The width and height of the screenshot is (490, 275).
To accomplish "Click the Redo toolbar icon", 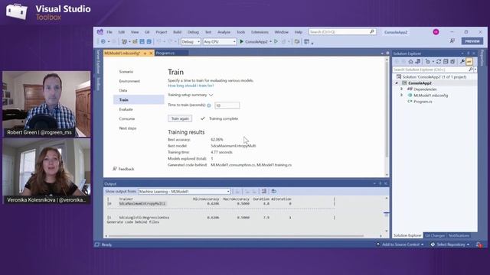I will pos(170,41).
